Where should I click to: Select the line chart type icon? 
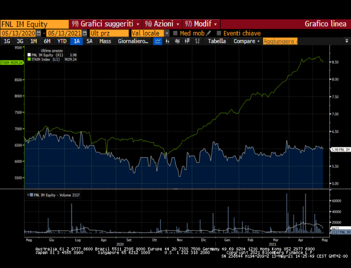point(158,41)
